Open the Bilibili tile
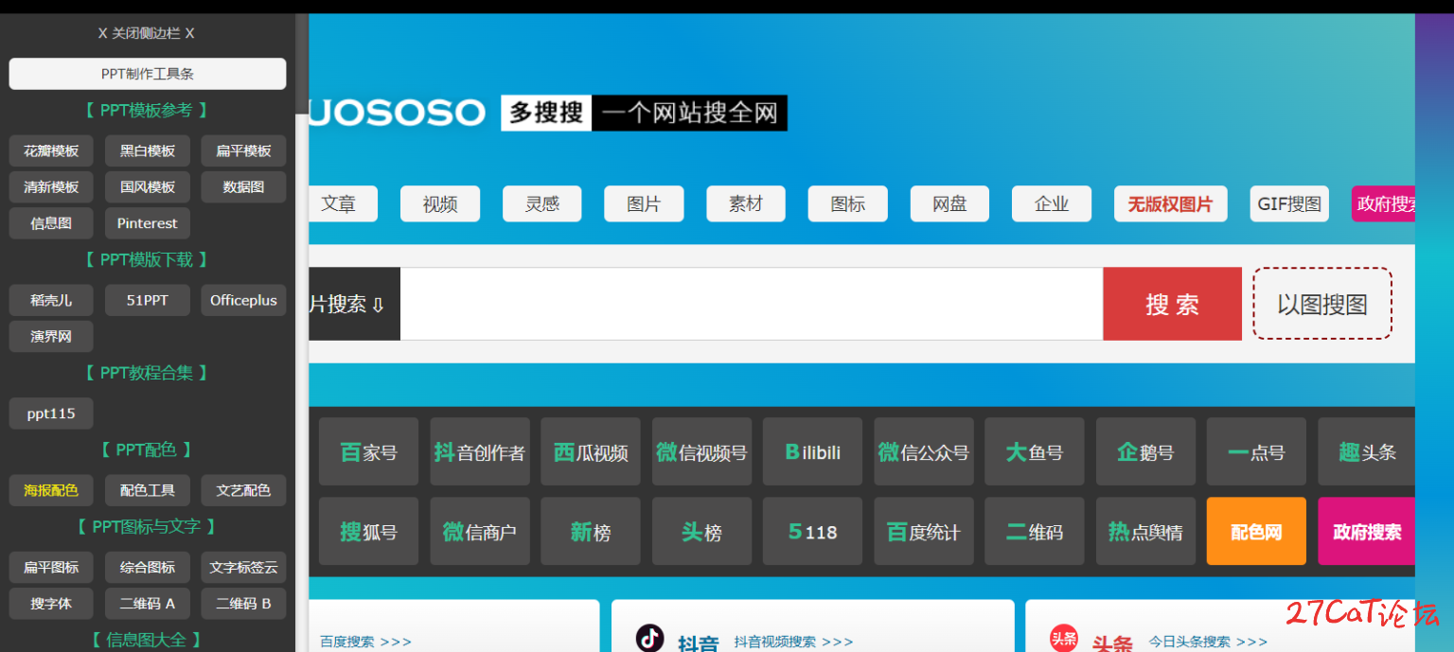Screen dimensions: 1454x652 pos(812,451)
